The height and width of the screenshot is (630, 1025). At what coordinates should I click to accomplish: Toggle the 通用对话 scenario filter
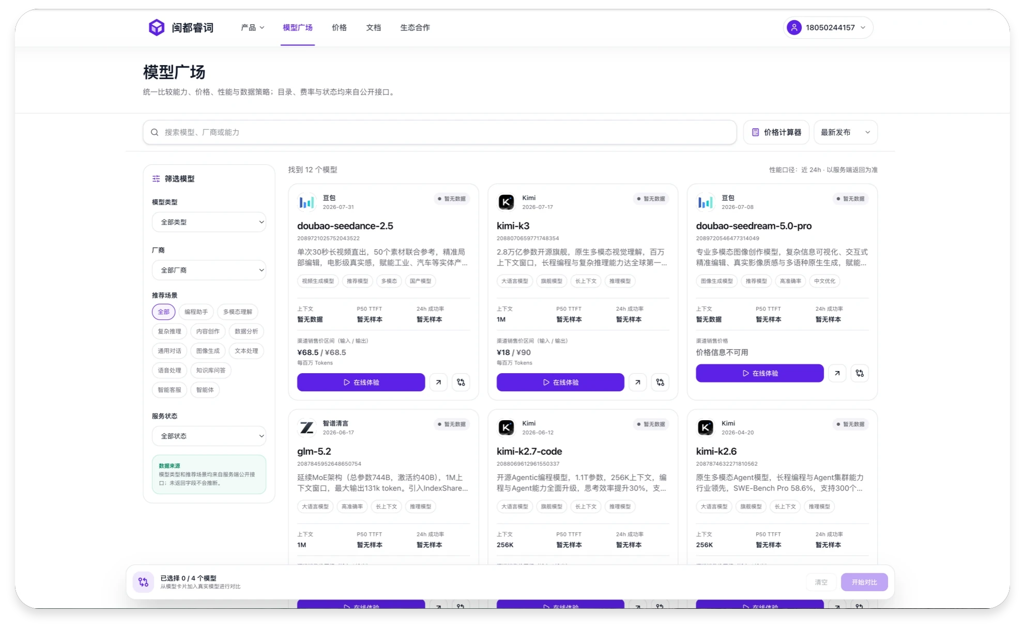click(170, 351)
